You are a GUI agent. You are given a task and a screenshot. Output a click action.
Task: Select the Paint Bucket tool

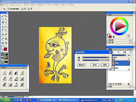pos(6,39)
